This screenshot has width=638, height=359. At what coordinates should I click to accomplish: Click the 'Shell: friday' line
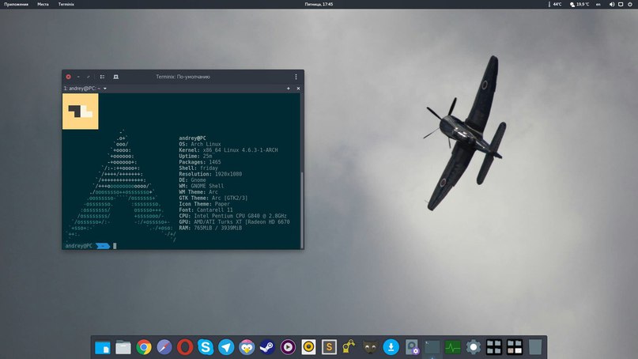[x=198, y=168]
